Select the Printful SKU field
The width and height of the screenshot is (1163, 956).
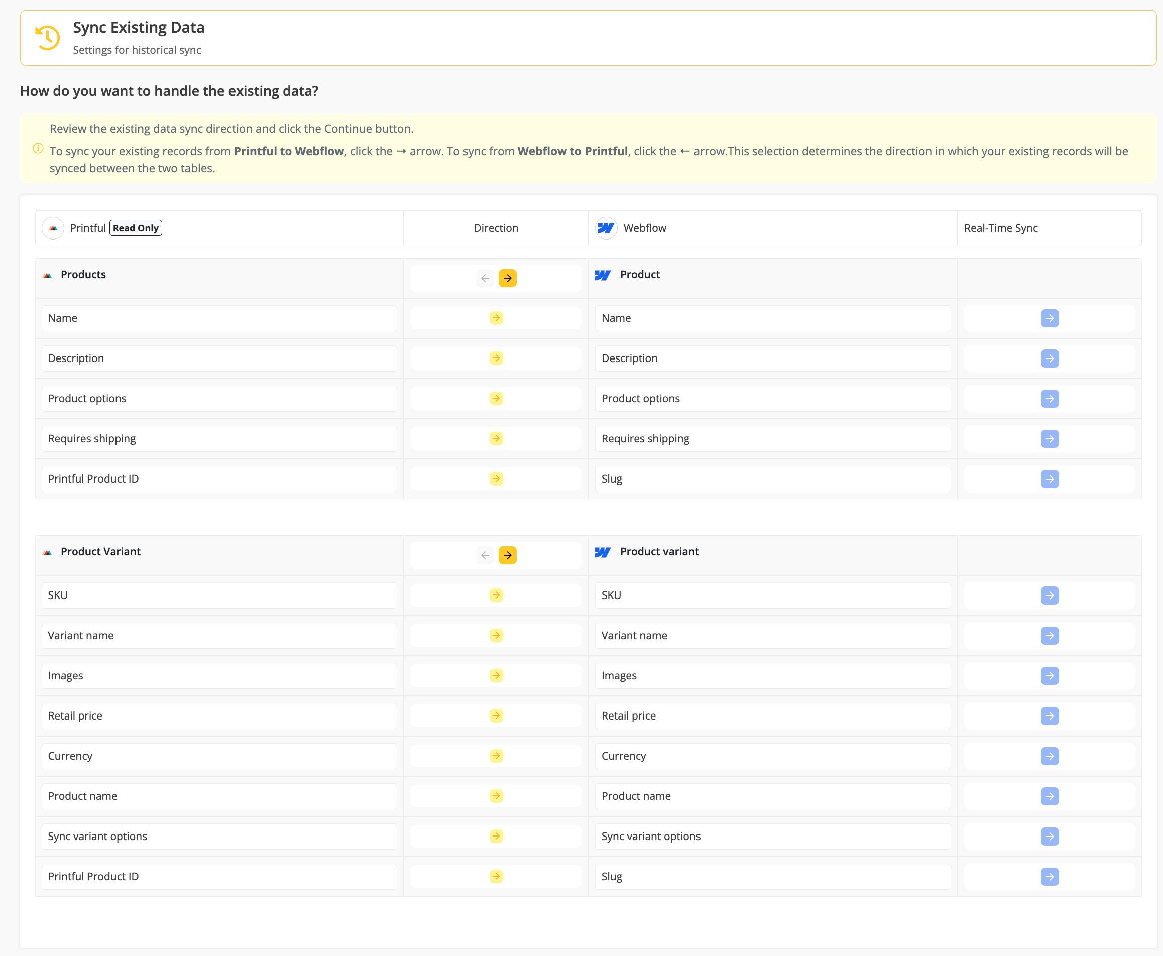(x=219, y=595)
